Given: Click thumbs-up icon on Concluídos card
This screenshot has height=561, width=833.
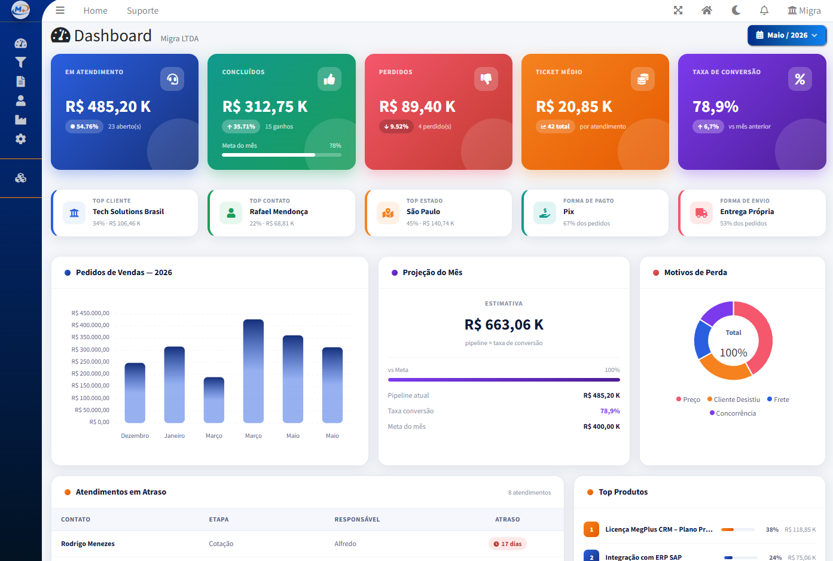Looking at the screenshot, I should pyautogui.click(x=329, y=79).
